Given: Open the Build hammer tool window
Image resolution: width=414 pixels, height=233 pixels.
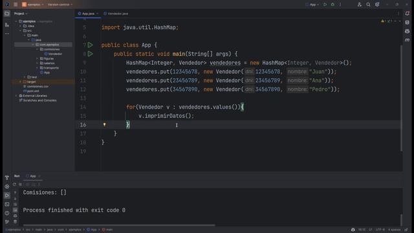Looking at the screenshot, I should point(7,177).
